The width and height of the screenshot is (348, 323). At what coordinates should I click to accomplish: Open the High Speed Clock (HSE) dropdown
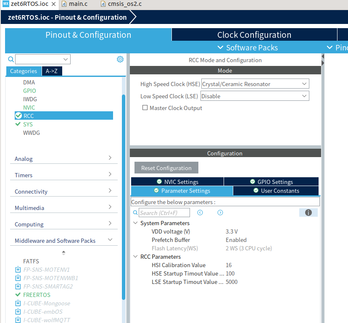pos(305,83)
